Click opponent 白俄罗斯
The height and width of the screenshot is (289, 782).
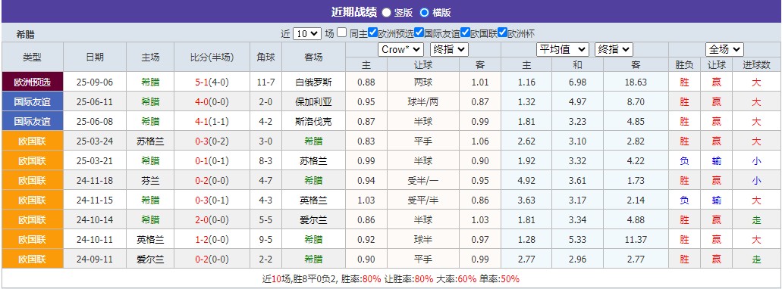[x=314, y=82]
